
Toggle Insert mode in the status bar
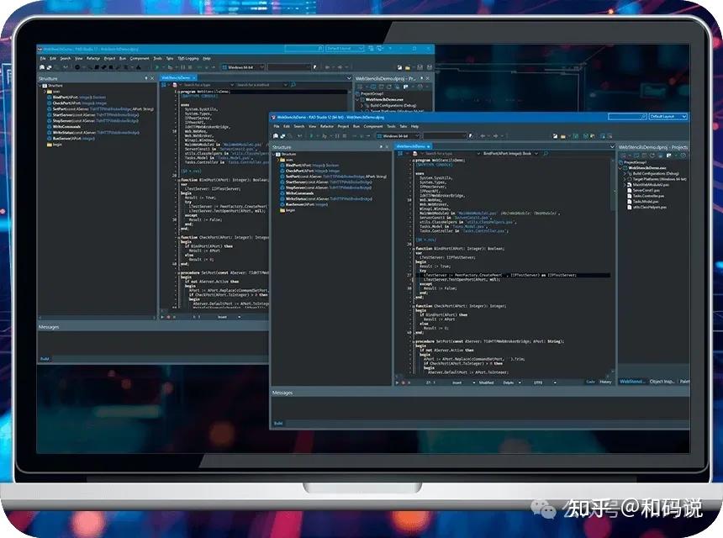pyautogui.click(x=455, y=382)
